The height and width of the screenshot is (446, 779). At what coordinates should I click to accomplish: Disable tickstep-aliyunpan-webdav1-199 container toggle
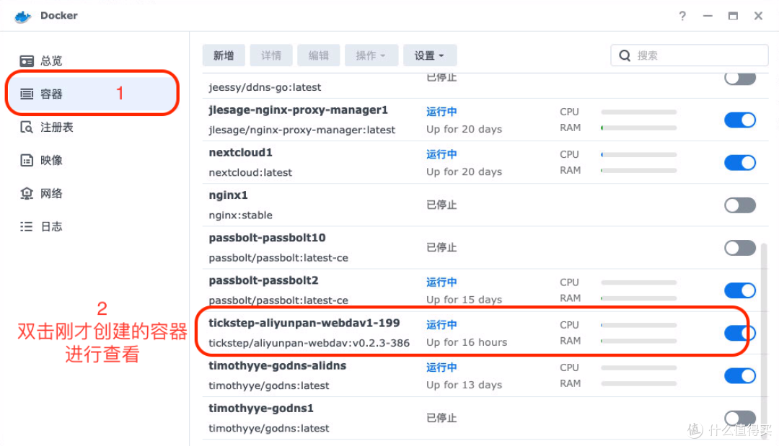pyautogui.click(x=740, y=332)
